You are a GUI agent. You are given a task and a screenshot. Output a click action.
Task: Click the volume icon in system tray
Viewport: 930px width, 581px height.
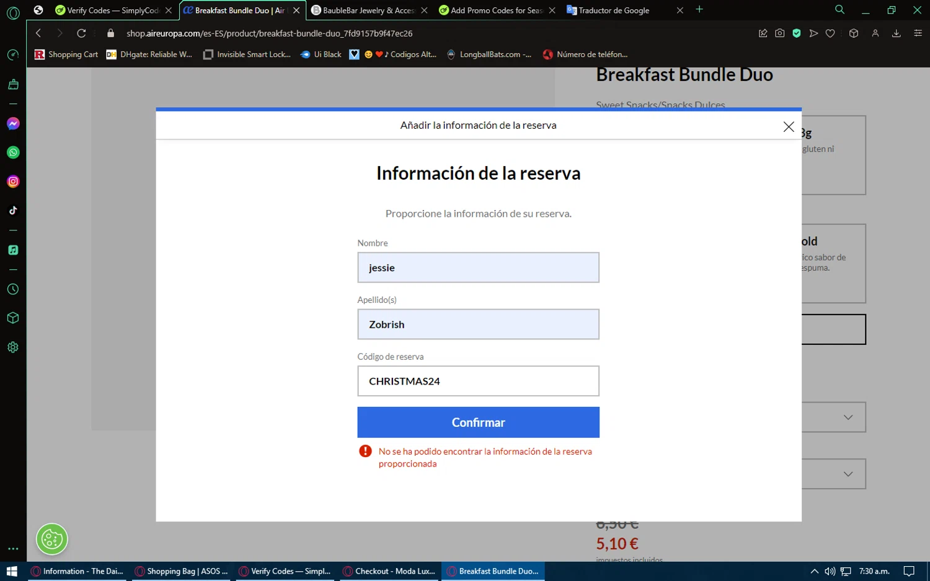click(830, 571)
